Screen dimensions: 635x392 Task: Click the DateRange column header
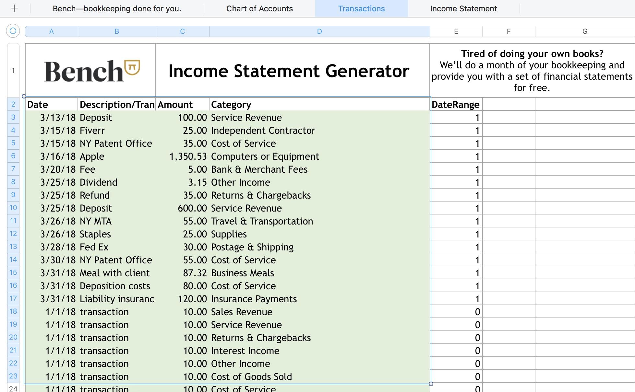pyautogui.click(x=455, y=104)
